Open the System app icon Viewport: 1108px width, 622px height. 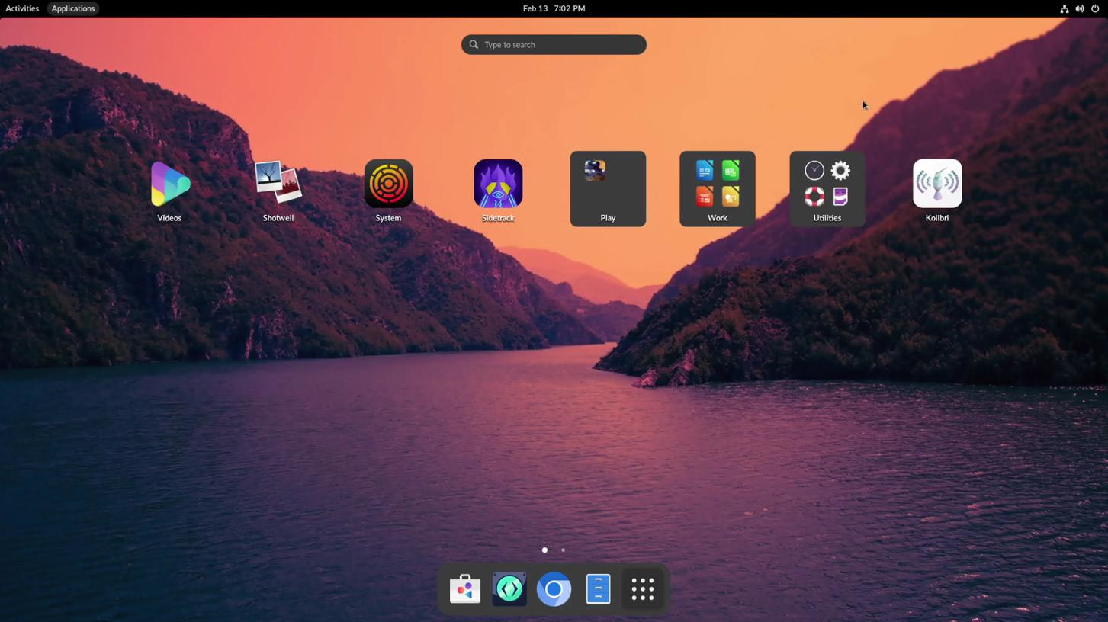click(x=388, y=184)
